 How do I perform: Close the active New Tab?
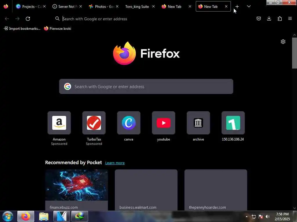pos(226,6)
